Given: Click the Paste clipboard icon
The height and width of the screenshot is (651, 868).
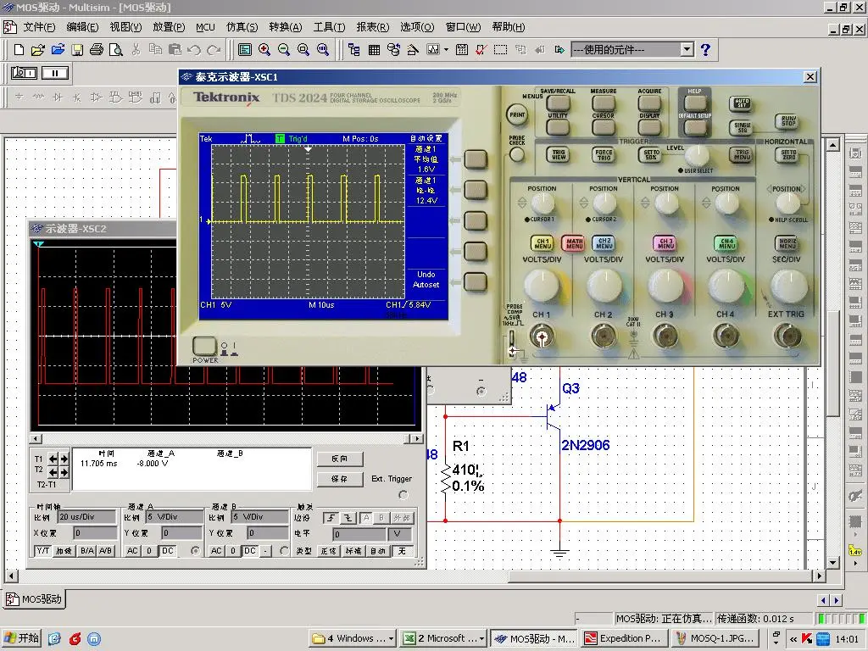Looking at the screenshot, I should (175, 50).
